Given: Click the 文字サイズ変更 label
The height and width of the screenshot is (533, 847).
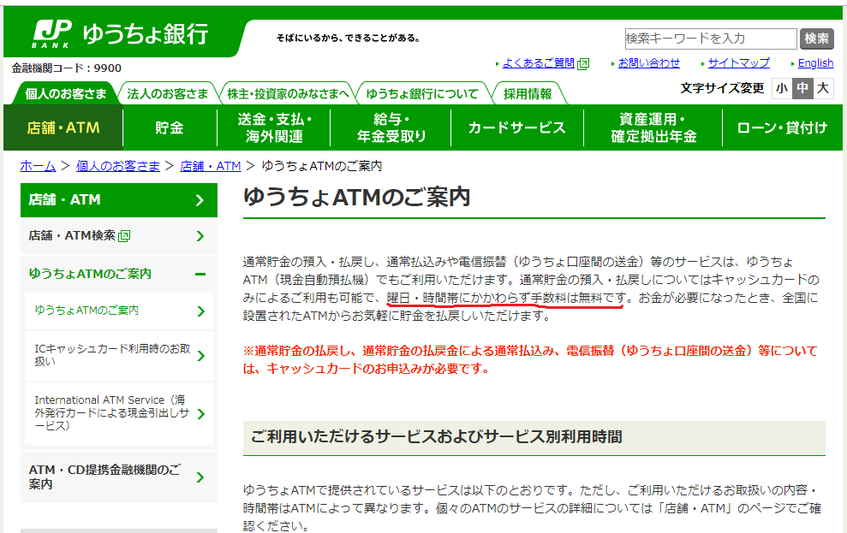Looking at the screenshot, I should (x=722, y=88).
